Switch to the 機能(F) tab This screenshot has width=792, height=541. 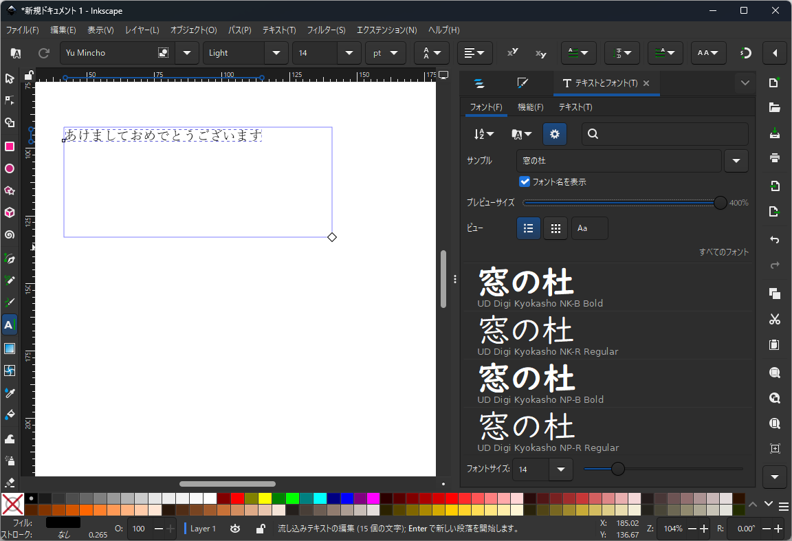point(530,107)
